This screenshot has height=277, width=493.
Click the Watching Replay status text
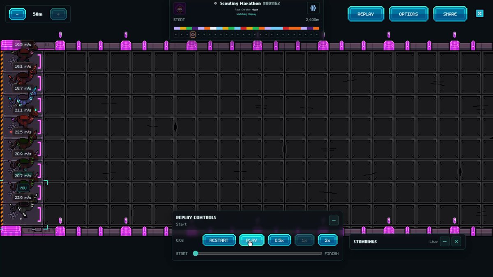pyautogui.click(x=246, y=14)
